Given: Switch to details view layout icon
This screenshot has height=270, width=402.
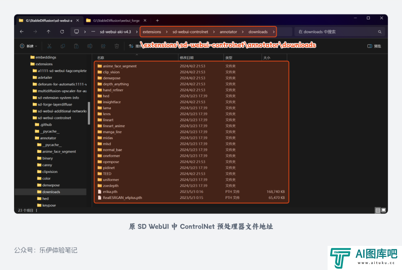Looking at the screenshot, I should 378,210.
